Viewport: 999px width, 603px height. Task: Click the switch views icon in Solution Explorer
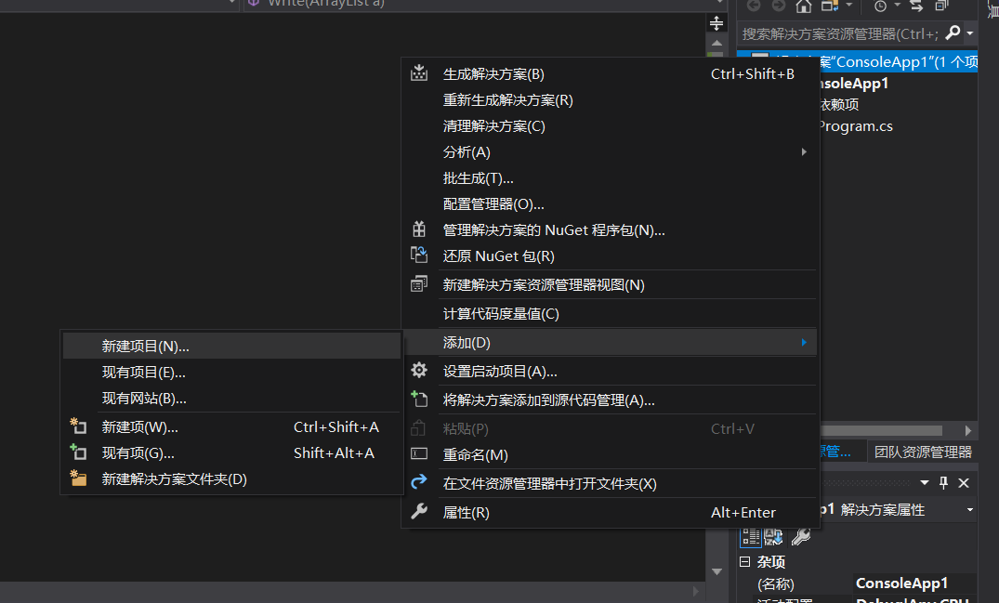coord(830,6)
